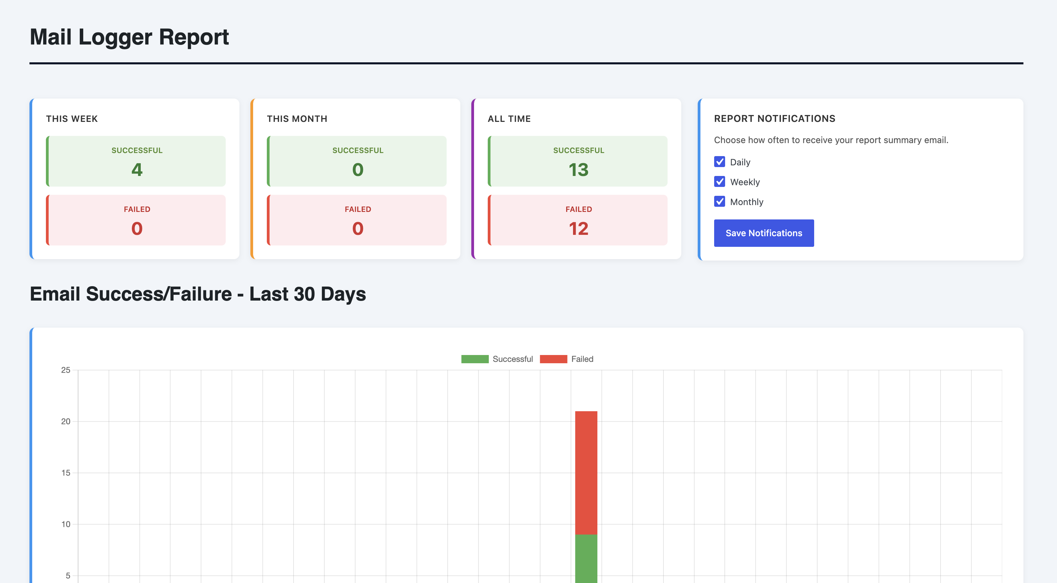
Task: Click the y-axis label 5
Action: 68,575
